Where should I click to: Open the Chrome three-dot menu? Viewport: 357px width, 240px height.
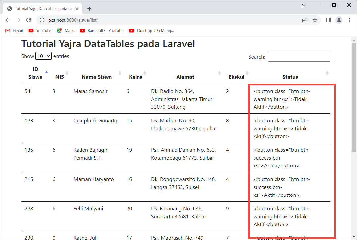point(350,20)
